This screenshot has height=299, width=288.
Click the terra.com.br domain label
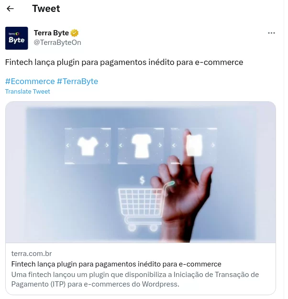[32, 254]
